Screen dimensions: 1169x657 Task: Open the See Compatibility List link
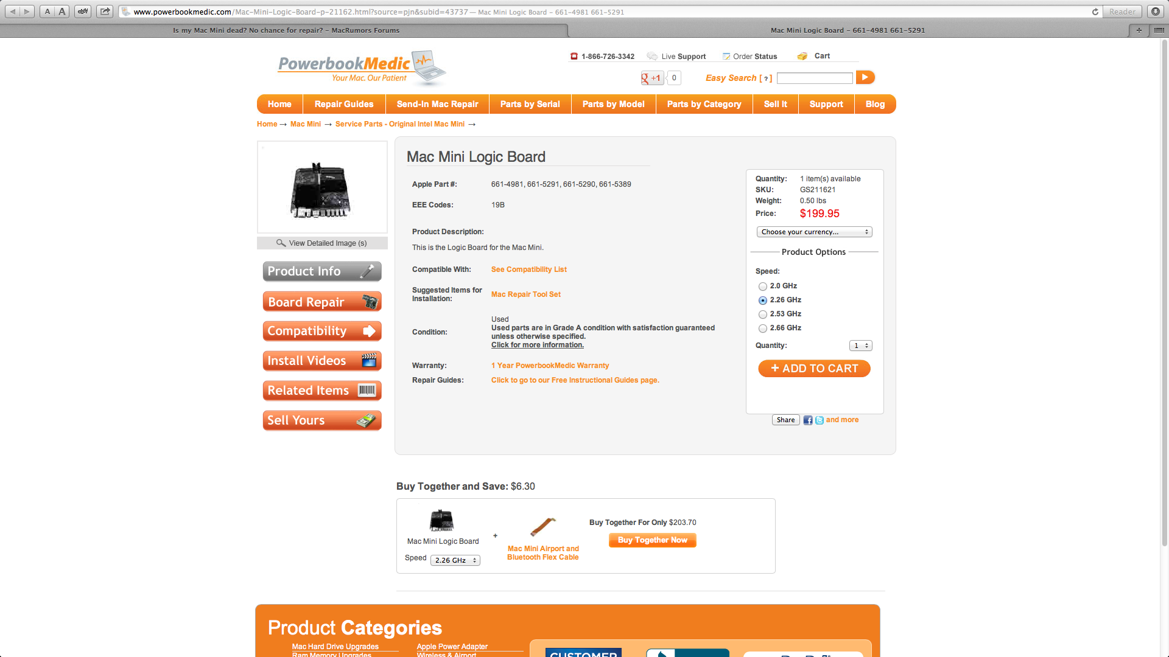[x=528, y=269]
